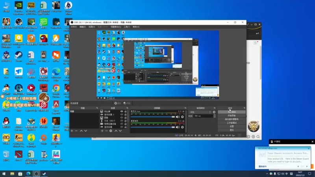Open settings gear for 桌面音频 mixer channel
The width and height of the screenshot is (315, 177).
tap(182, 127)
